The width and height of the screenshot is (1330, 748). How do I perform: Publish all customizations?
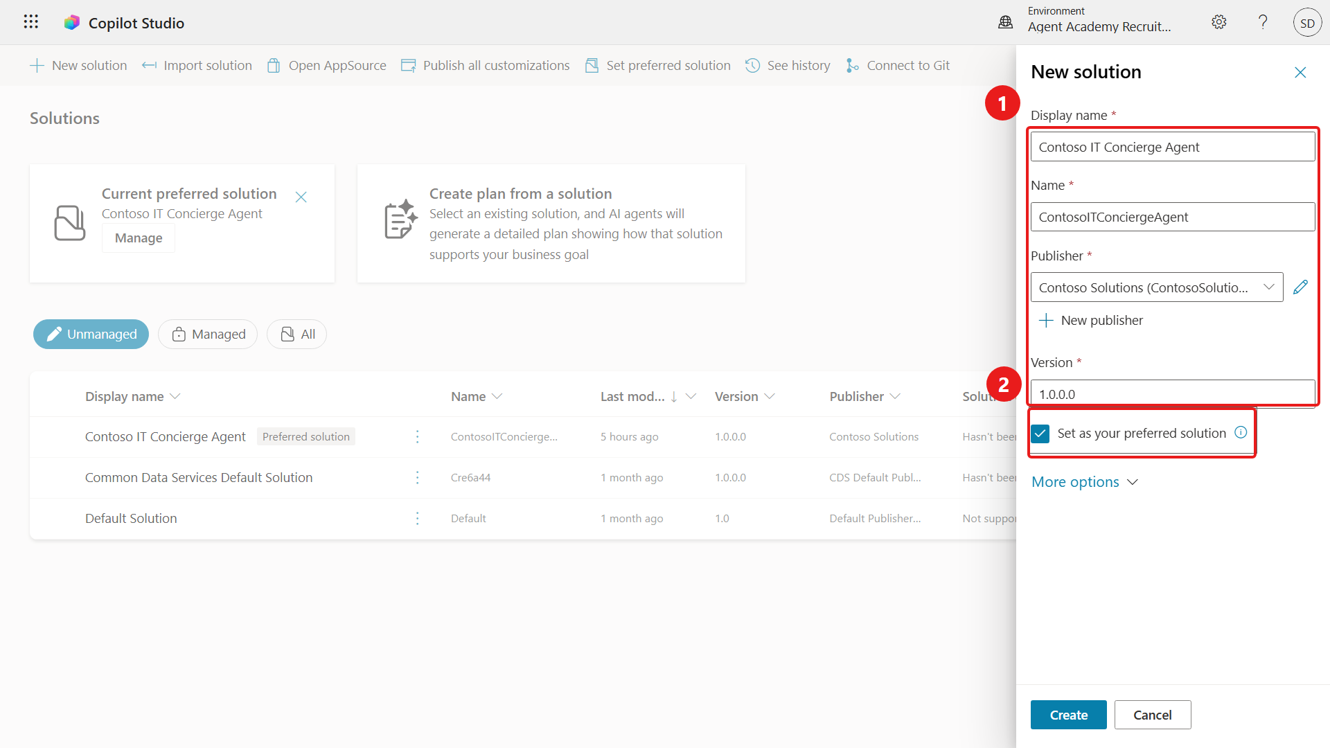485,65
